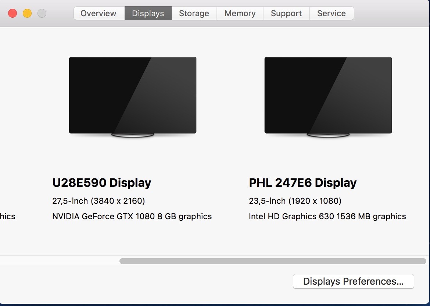The image size is (430, 306).
Task: Select the PHL 247E6 Display heading
Action: pos(303,183)
